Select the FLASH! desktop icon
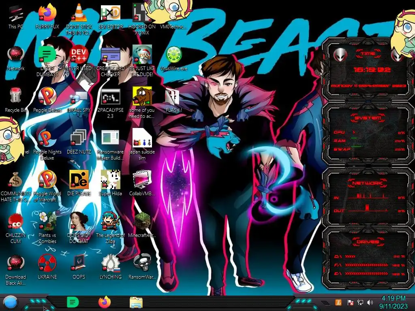 point(173,100)
